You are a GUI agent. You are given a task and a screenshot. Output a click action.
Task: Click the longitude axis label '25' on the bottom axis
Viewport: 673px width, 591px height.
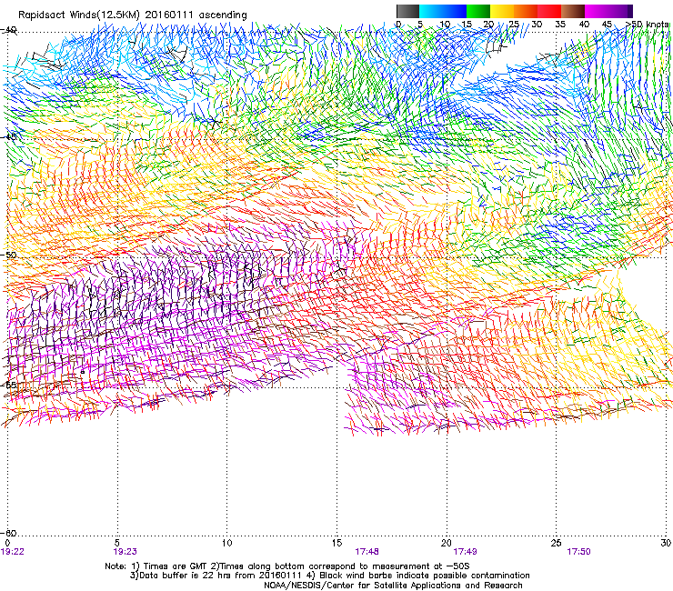[x=556, y=543]
